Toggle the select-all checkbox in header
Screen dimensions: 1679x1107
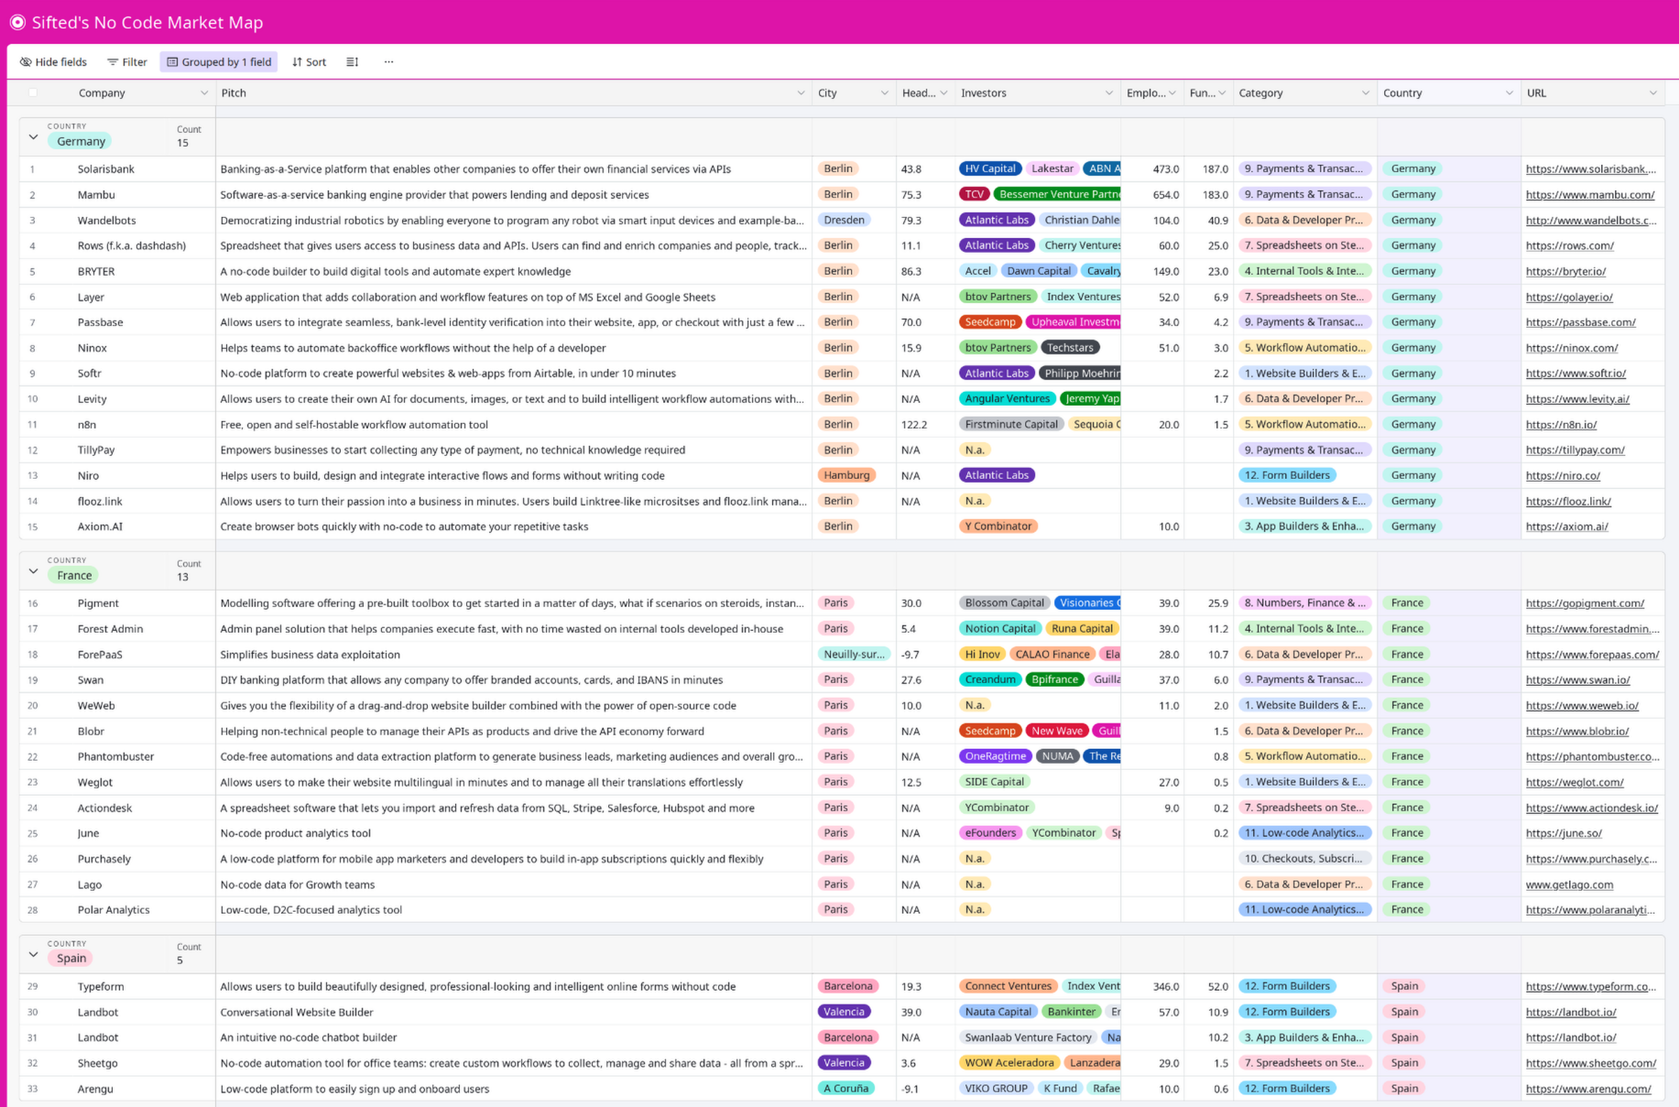pyautogui.click(x=33, y=92)
